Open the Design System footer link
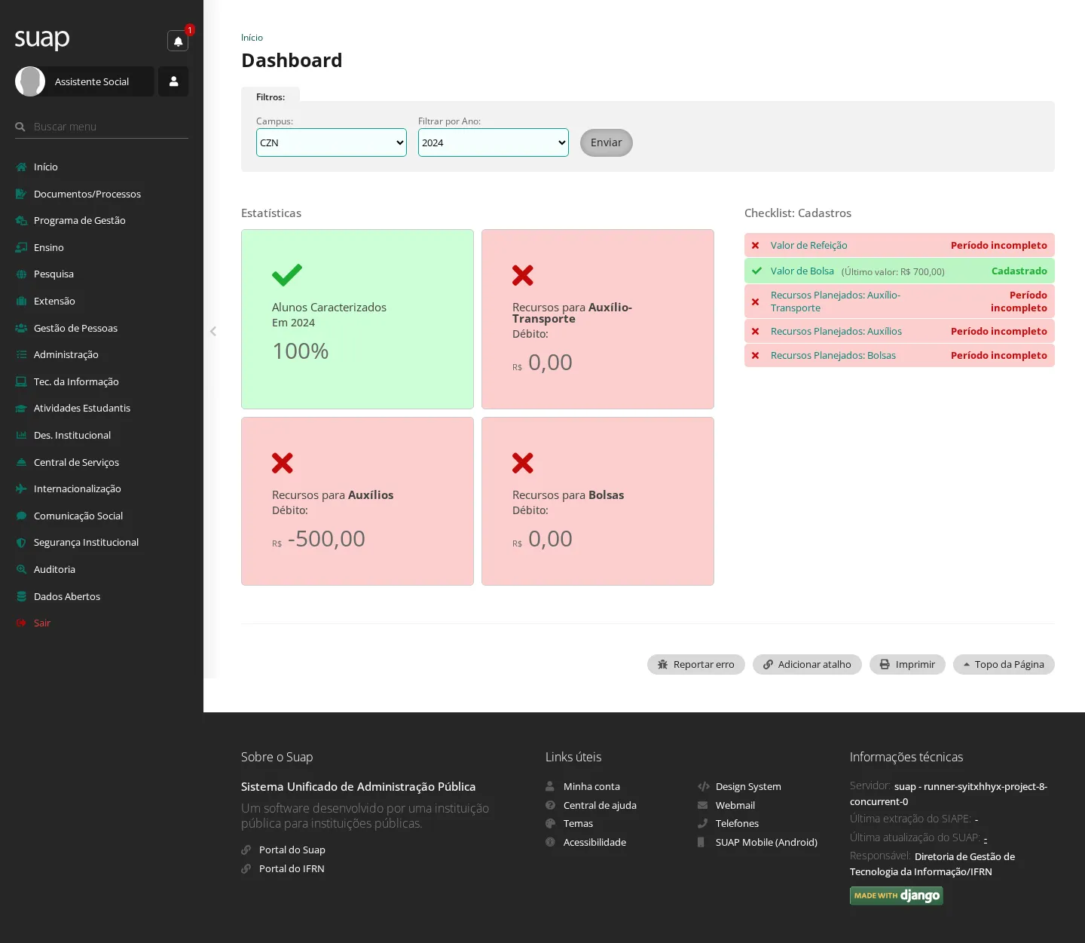This screenshot has width=1085, height=943. [x=748, y=786]
